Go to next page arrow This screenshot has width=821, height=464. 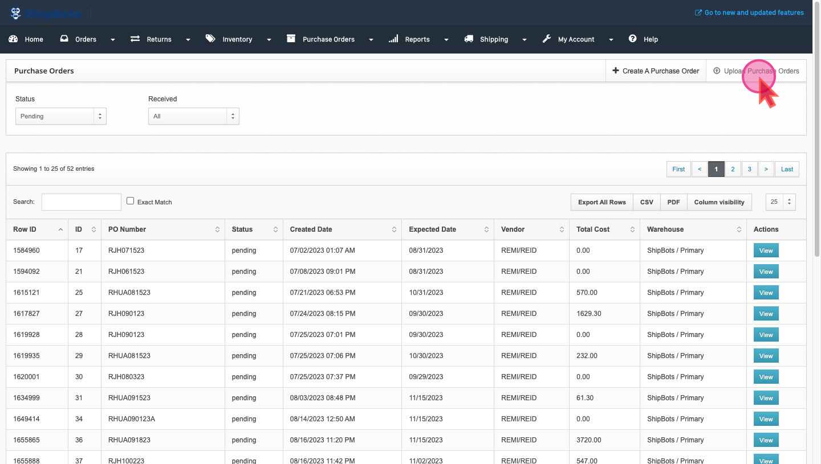[x=766, y=169]
